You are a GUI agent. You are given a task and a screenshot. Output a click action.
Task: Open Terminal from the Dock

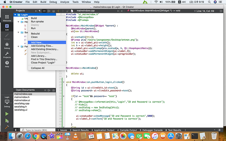194,136
